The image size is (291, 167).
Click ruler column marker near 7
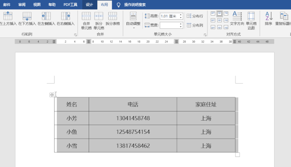pyautogui.click(x=89, y=41)
